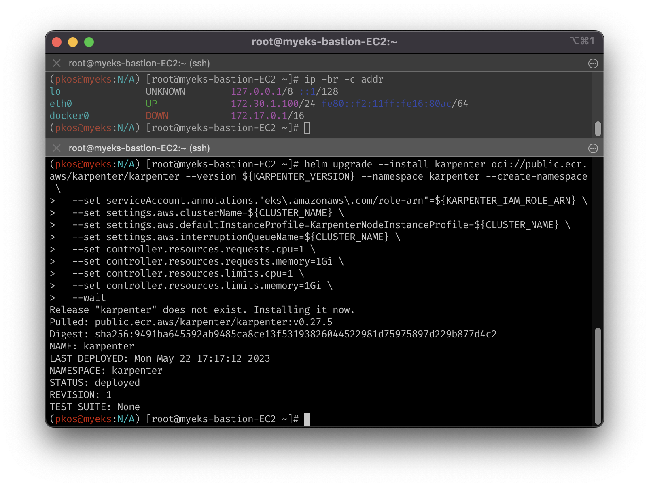
Task: Click the ${KARPENTER_IAM_ROLE_ARN} variable
Action: point(505,201)
